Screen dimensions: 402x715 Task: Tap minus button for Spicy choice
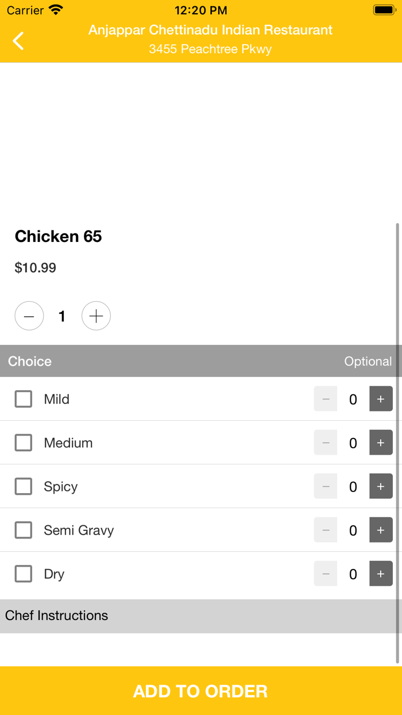326,486
